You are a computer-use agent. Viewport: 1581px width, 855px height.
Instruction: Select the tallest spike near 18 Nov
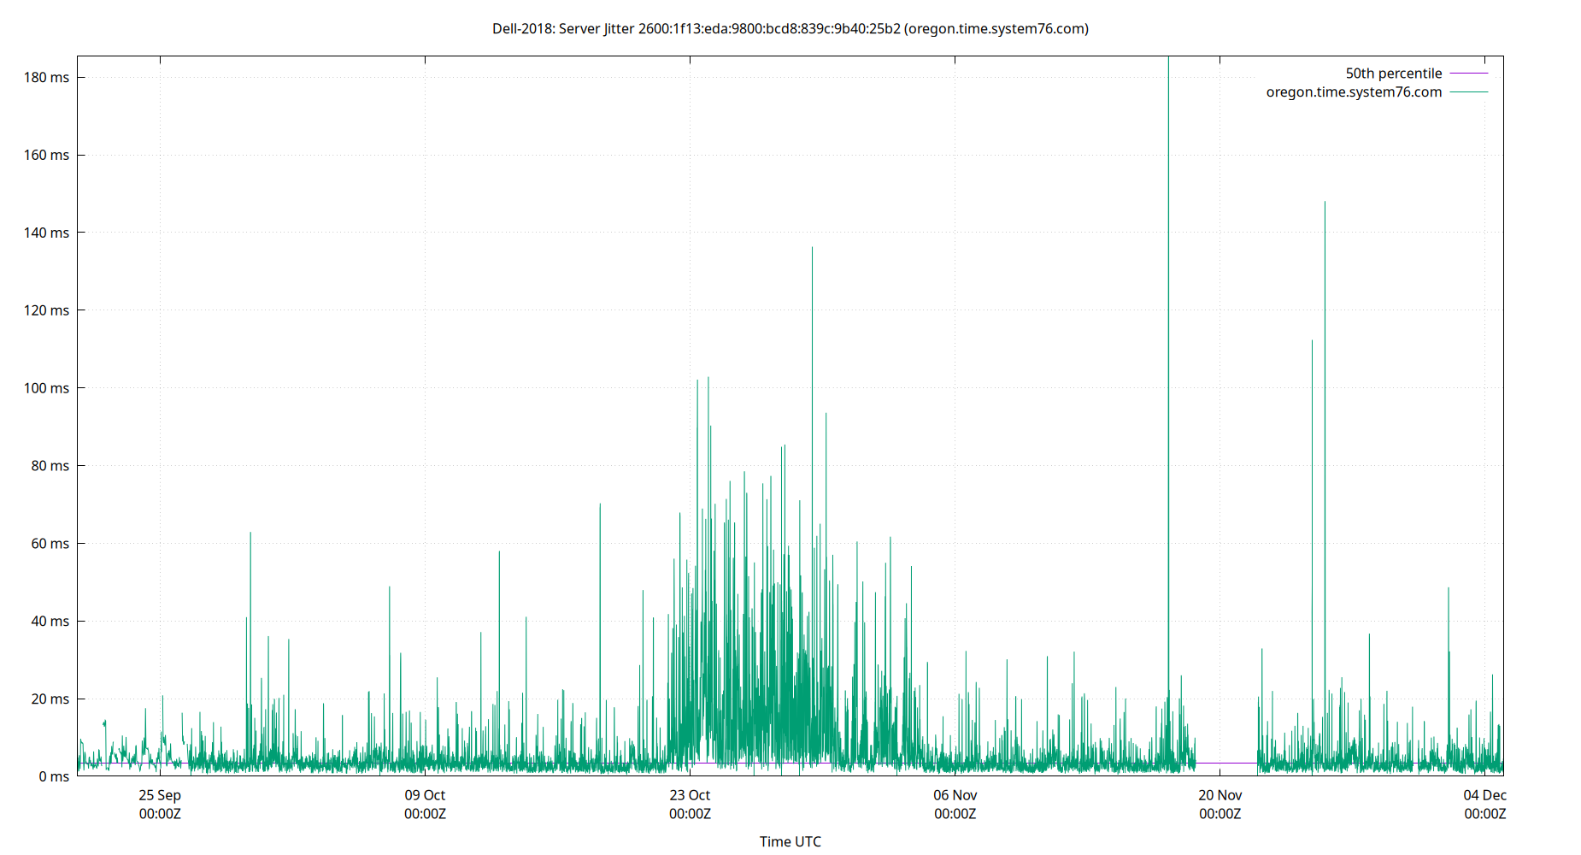[x=1169, y=256]
